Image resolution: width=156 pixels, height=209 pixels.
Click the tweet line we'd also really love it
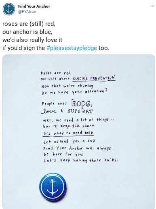click(32, 40)
